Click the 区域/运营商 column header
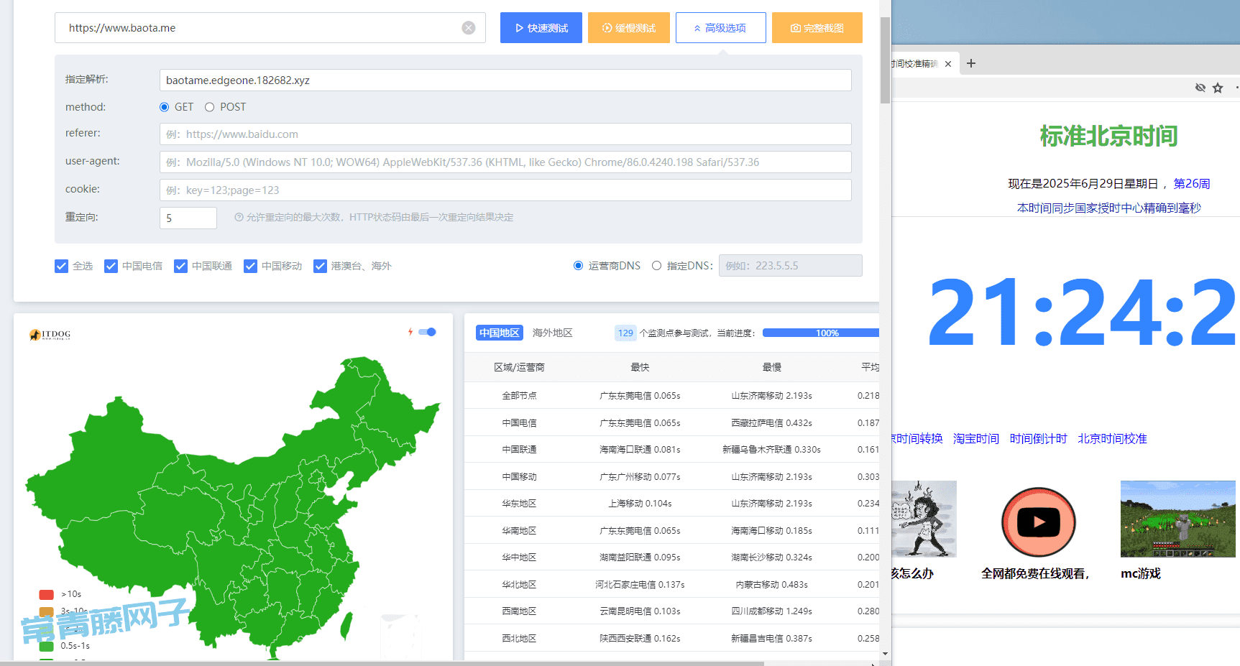The image size is (1240, 666). click(x=519, y=367)
